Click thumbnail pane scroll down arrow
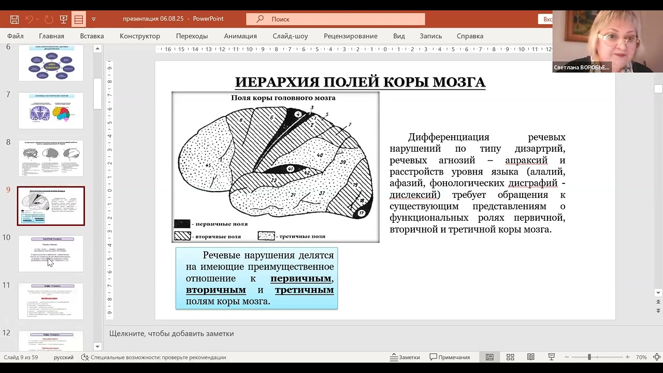 (x=97, y=347)
